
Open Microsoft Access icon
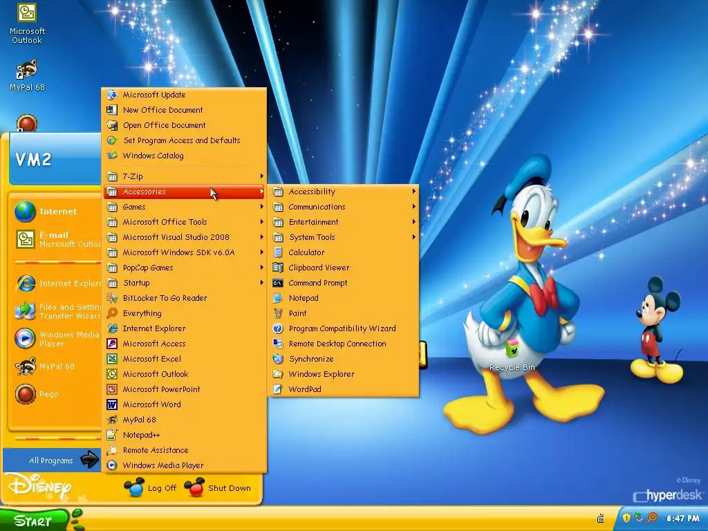tap(112, 344)
